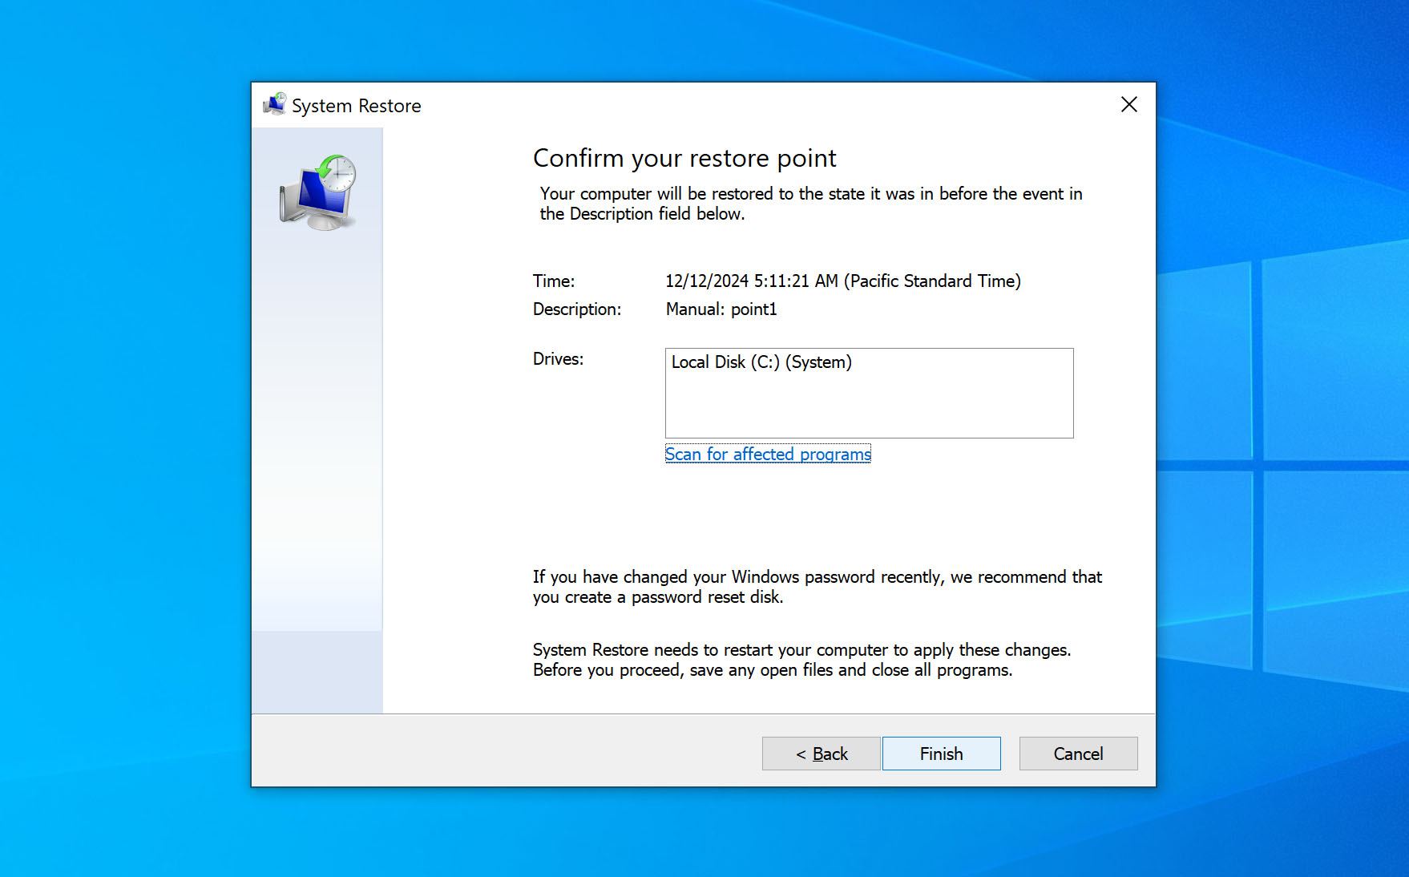Viewport: 1409px width, 877px height.
Task: Select Local Disk (C:) (System) drive entry
Action: pos(761,362)
